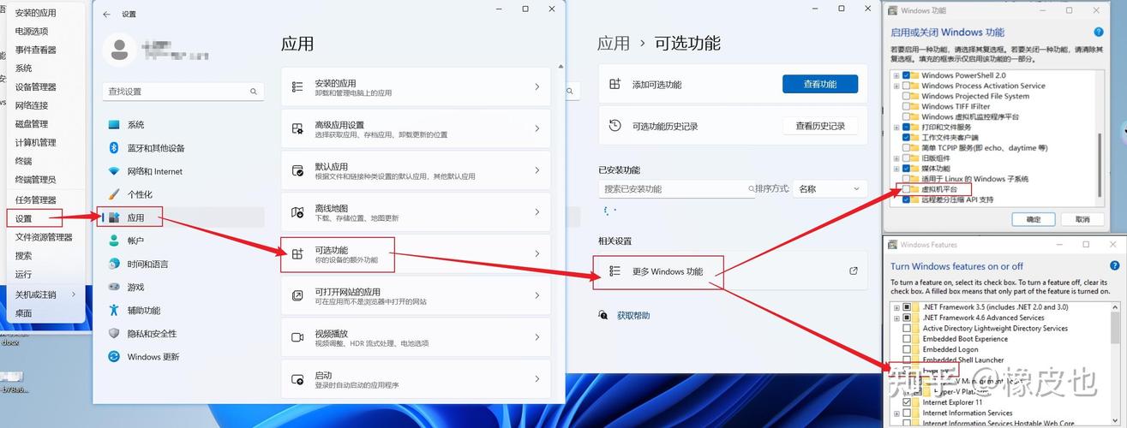Uncheck Internet Explorer 11 checkbox
The image size is (1127, 428).
point(907,402)
